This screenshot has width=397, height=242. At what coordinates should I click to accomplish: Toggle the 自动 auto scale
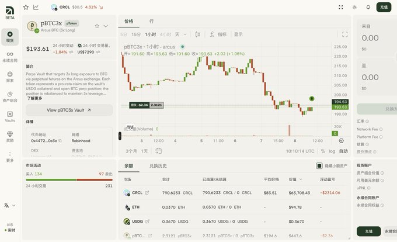[343, 151]
